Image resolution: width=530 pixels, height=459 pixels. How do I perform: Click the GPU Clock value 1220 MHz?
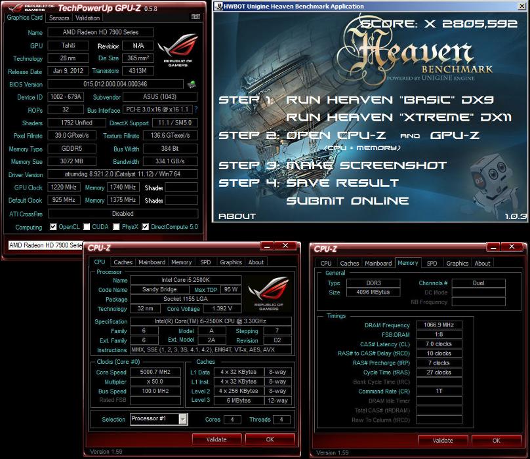coord(64,187)
